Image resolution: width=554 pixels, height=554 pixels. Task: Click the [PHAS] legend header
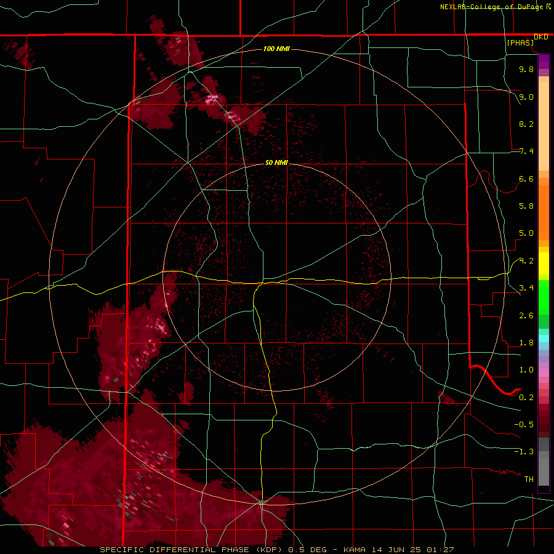pos(520,42)
